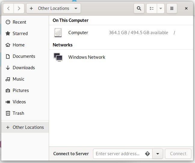
Task: Go forward with the right arrow
Action: 19,8
